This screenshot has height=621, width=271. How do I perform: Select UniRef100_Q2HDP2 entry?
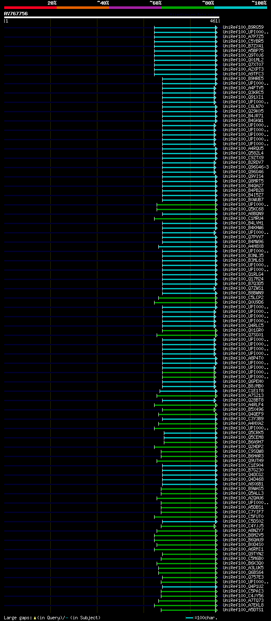click(x=243, y=447)
